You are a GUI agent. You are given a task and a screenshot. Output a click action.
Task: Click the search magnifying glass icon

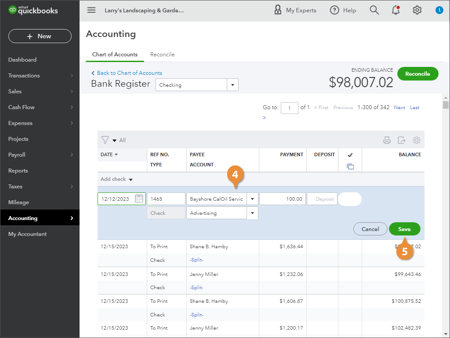click(374, 10)
